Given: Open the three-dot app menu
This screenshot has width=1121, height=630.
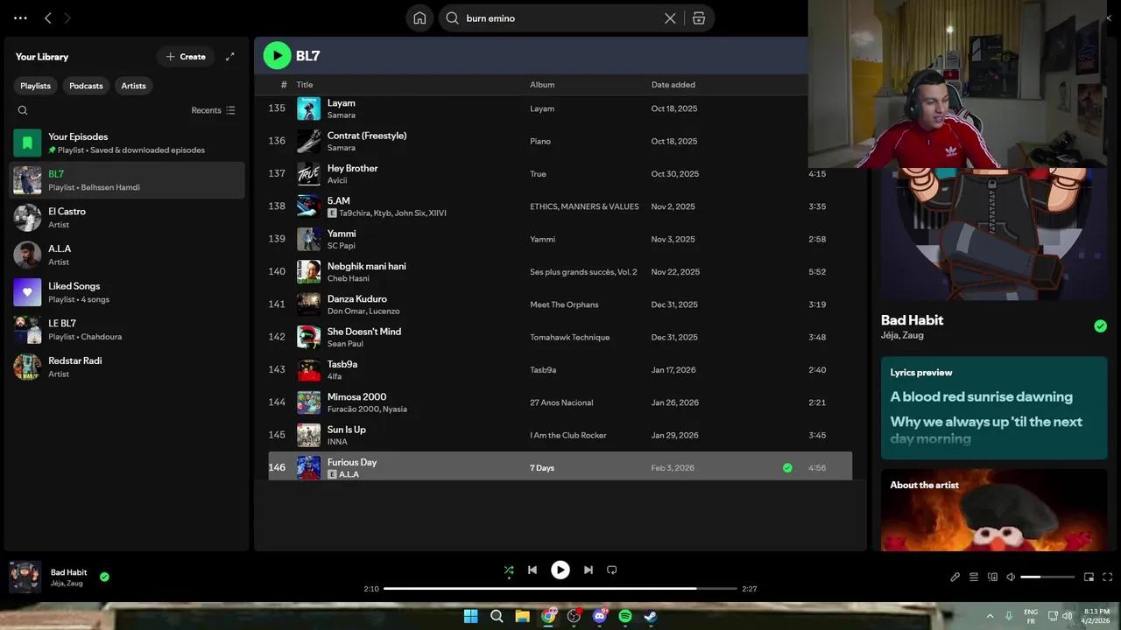Looking at the screenshot, I should (x=20, y=17).
